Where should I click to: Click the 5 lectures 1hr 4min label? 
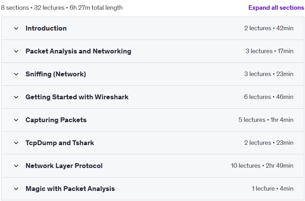click(x=266, y=120)
